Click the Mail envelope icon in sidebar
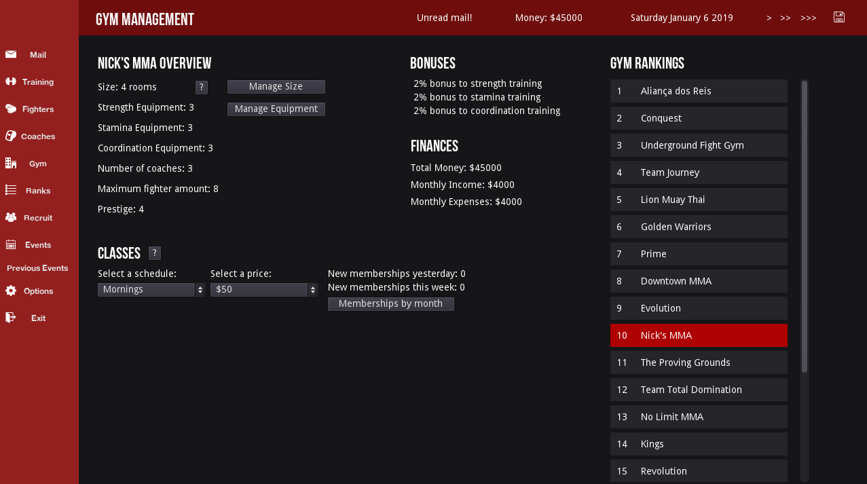This screenshot has height=484, width=867. click(x=11, y=54)
